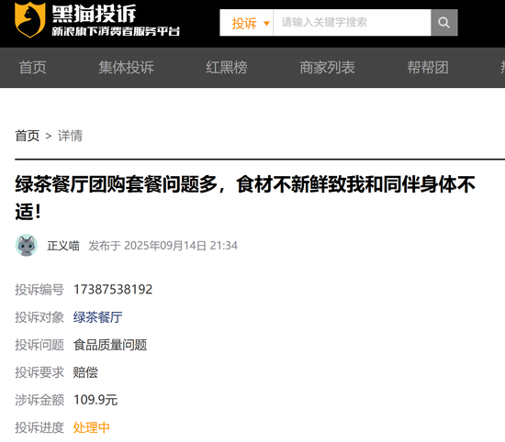Click the magnifier search button
Image resolution: width=505 pixels, height=442 pixels.
tap(444, 23)
